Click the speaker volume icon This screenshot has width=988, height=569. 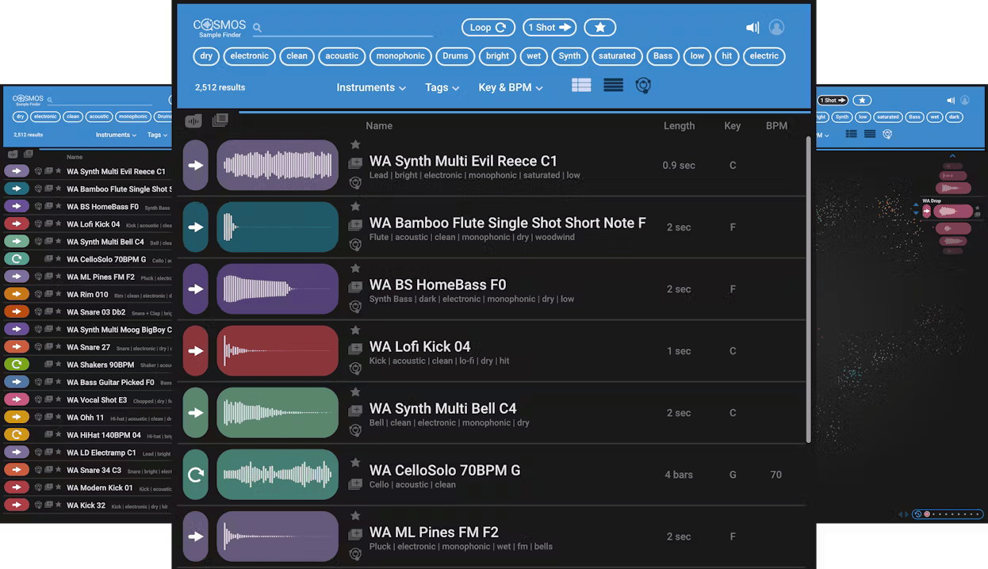pyautogui.click(x=752, y=28)
